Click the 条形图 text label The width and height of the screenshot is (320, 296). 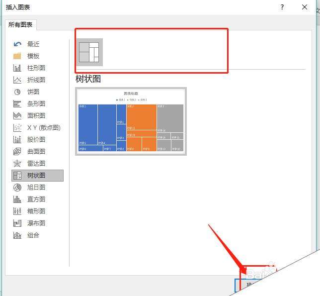point(36,104)
